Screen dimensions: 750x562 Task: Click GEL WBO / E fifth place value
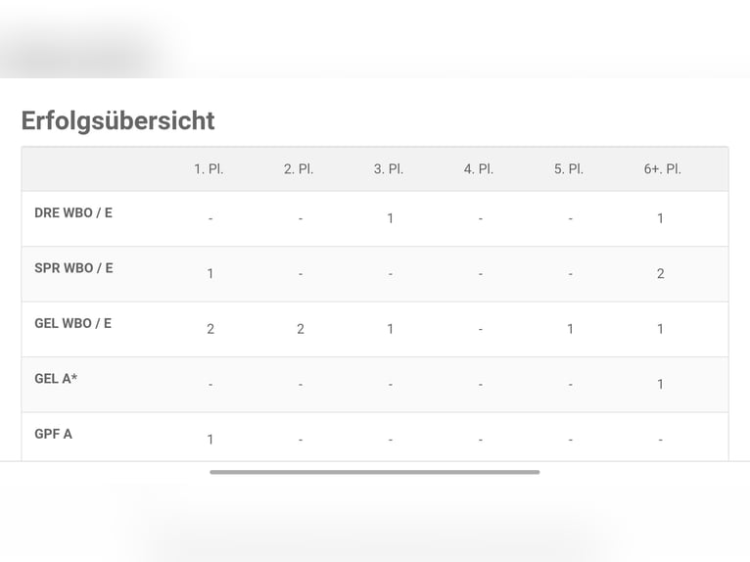pos(570,329)
